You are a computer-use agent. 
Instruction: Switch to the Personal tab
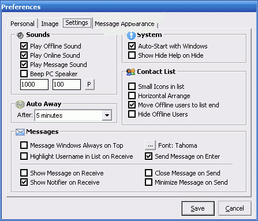pos(23,24)
